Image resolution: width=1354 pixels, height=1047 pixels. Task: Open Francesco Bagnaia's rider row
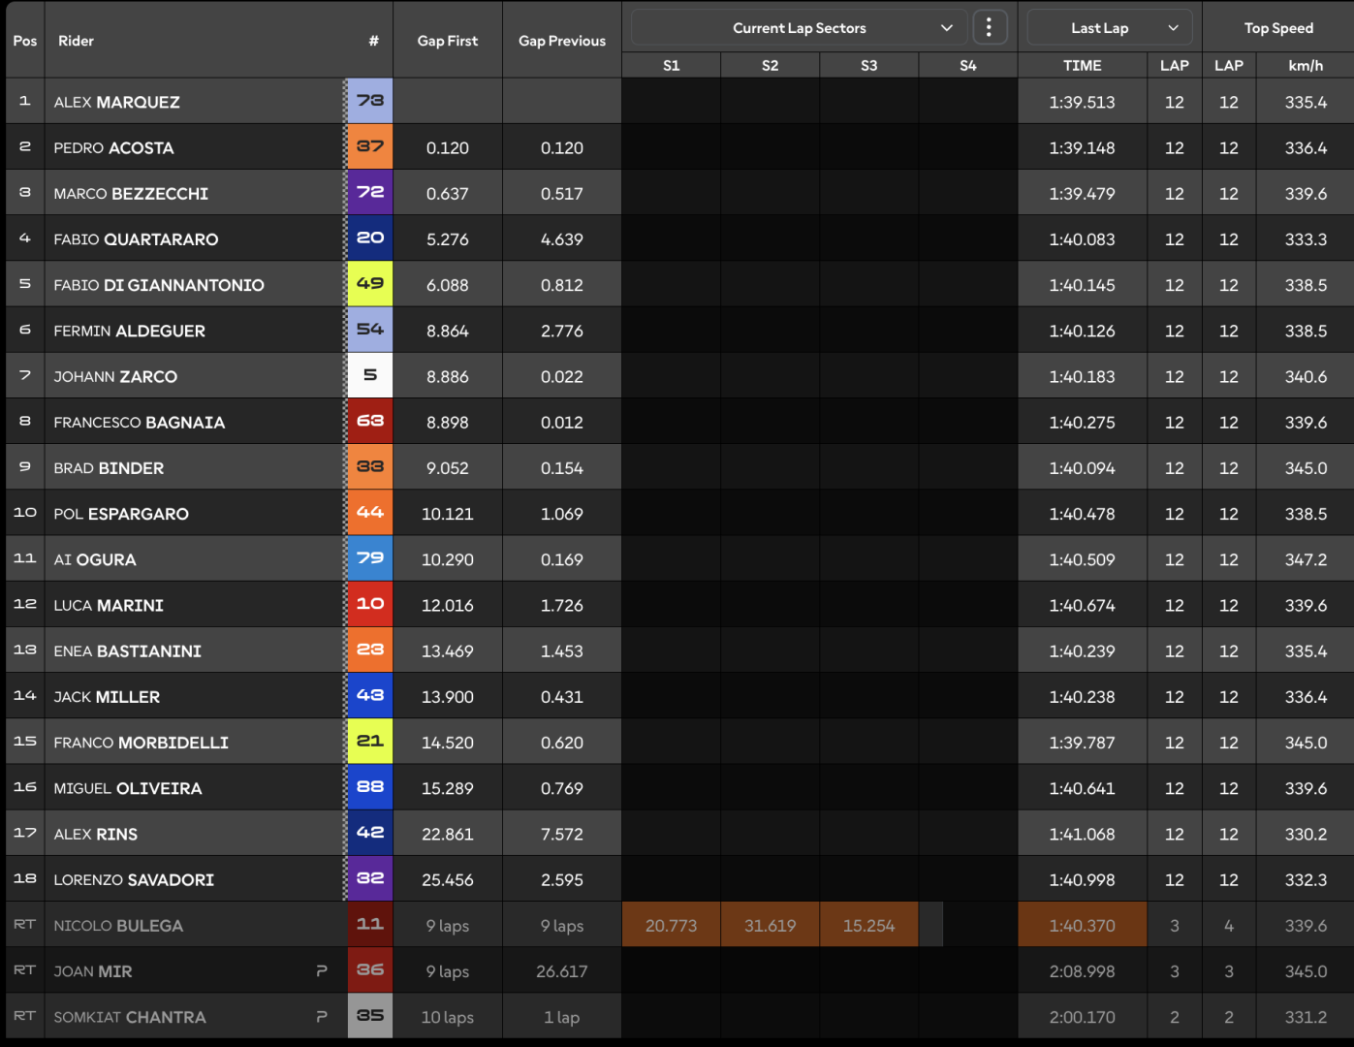click(x=139, y=423)
